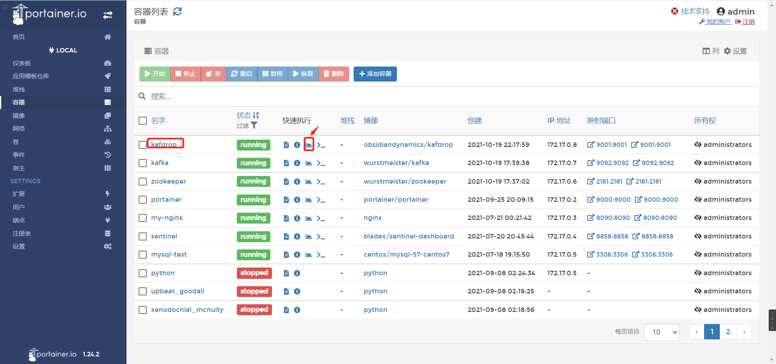Navigate to 镜像 in the sidebar

coord(19,115)
